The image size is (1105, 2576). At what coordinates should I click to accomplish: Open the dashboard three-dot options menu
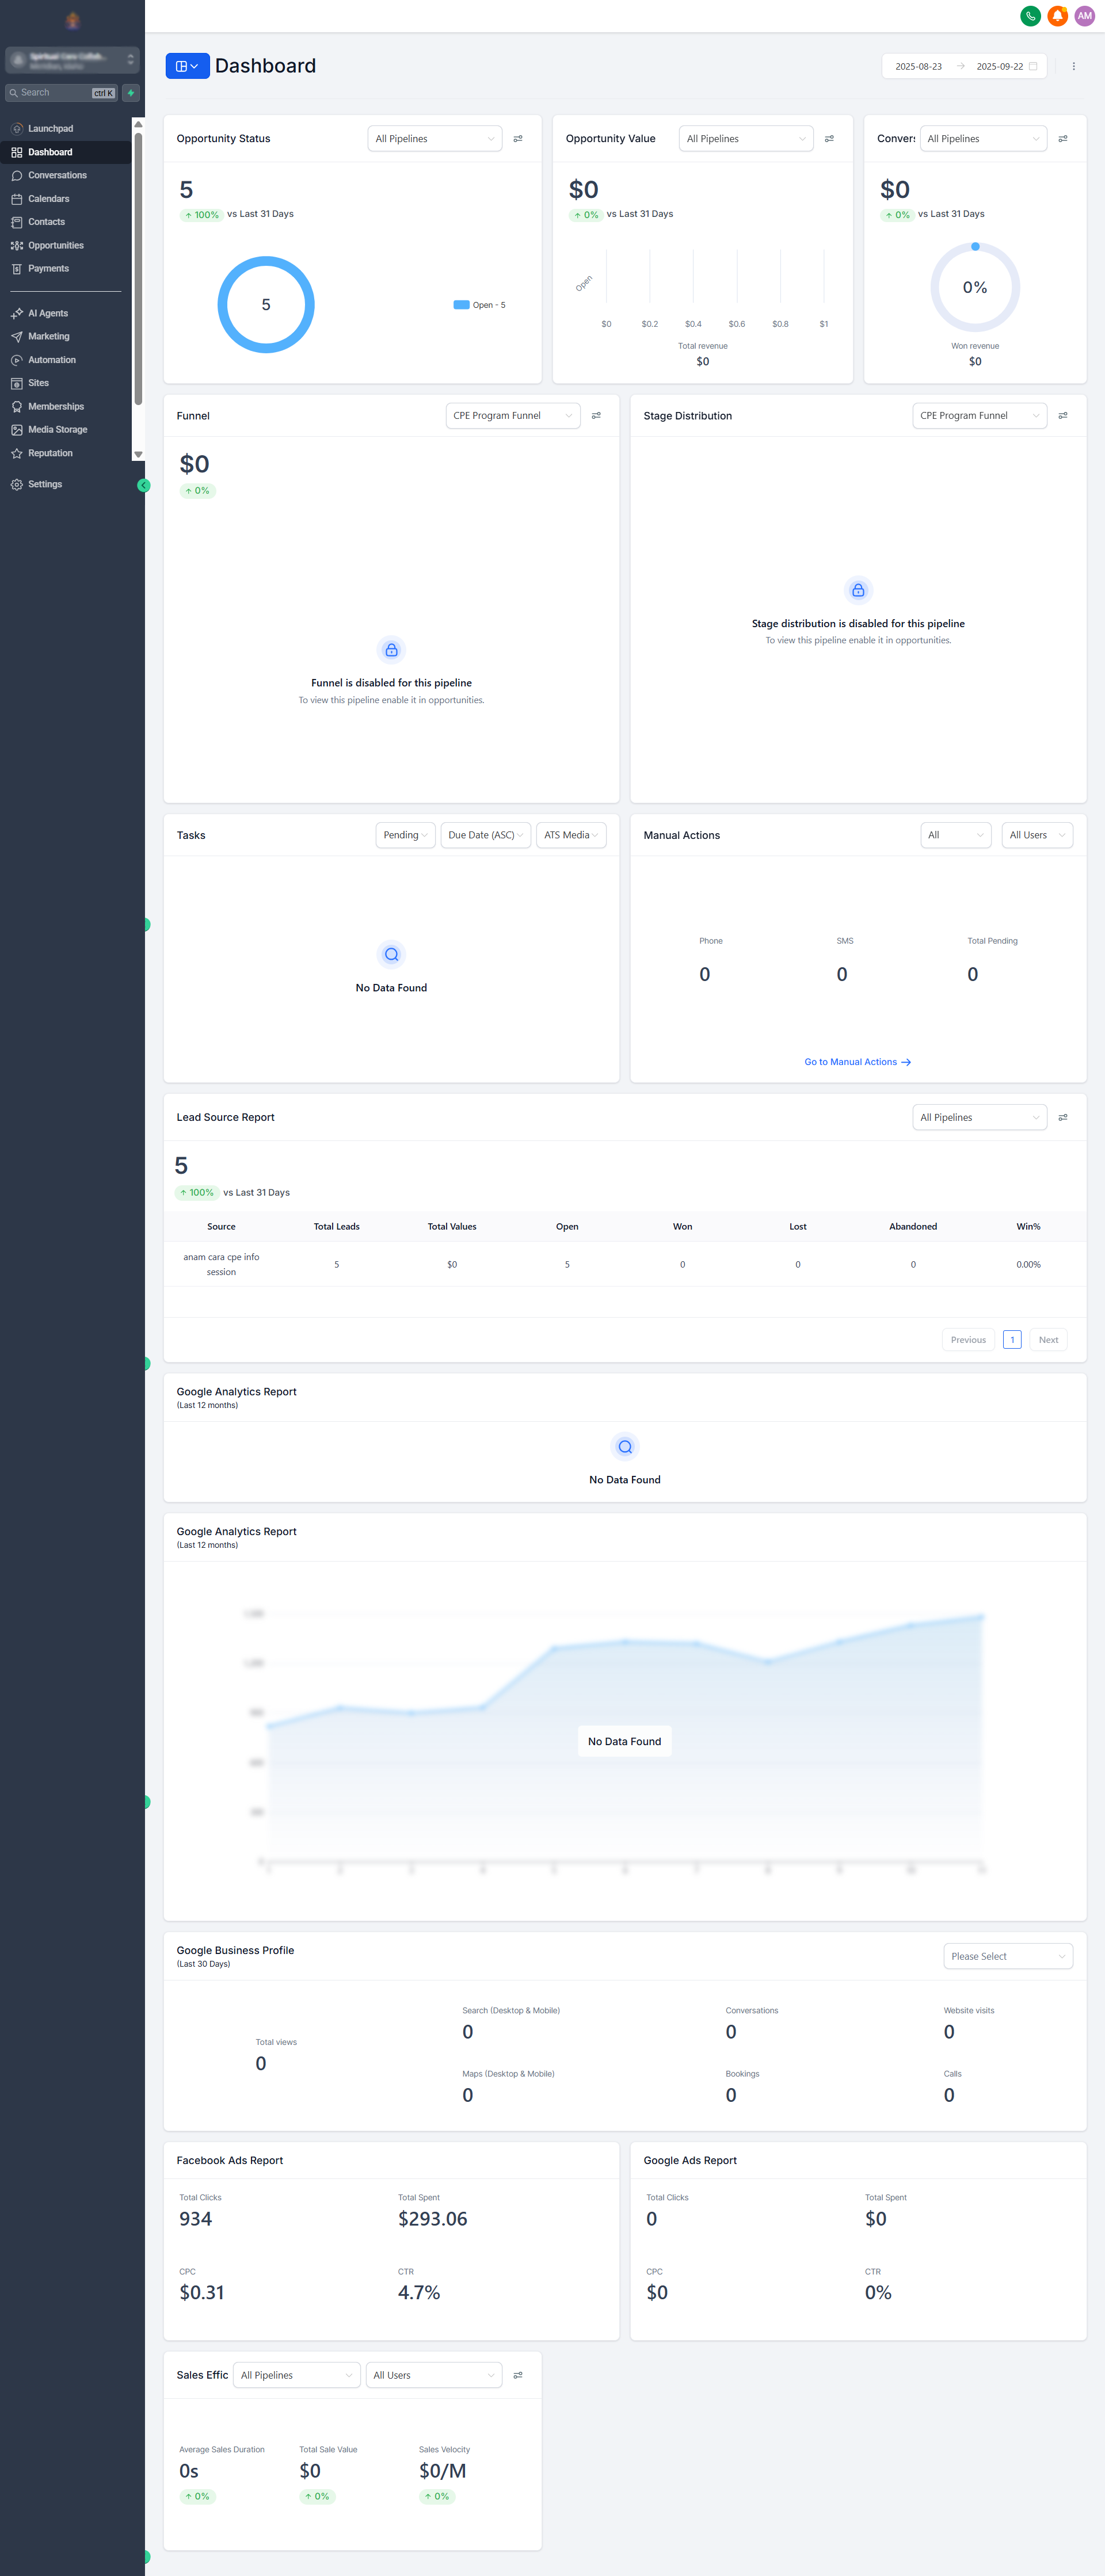click(x=1073, y=67)
